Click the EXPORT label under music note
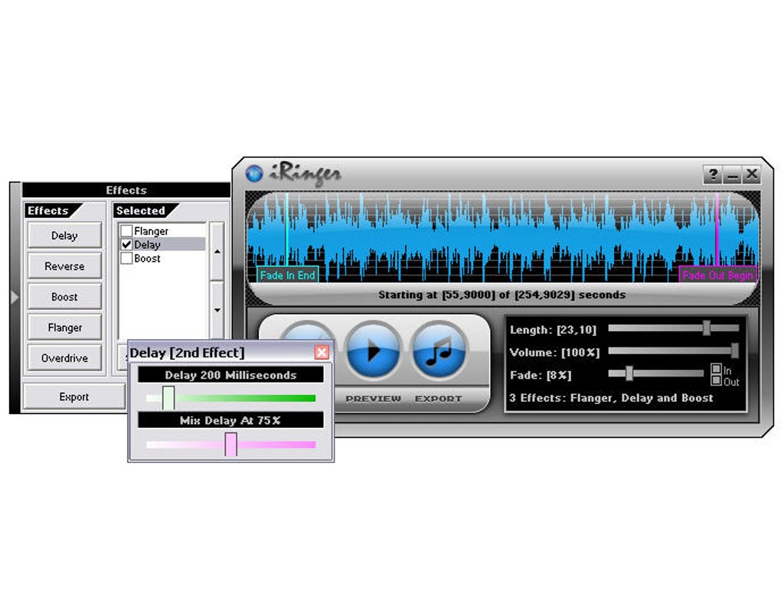The width and height of the screenshot is (781, 590). click(438, 399)
